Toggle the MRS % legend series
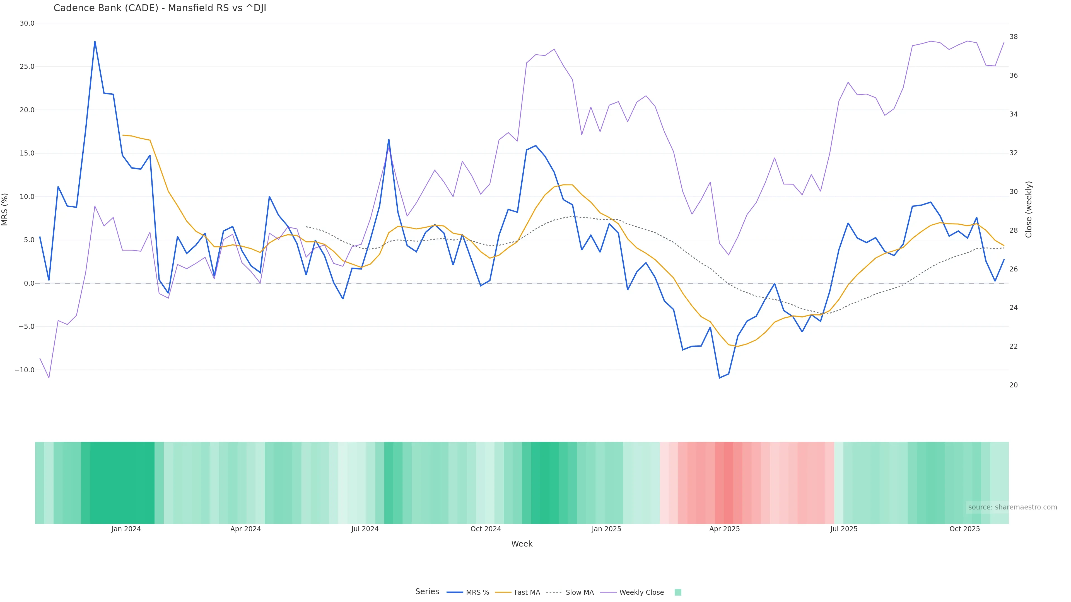The image size is (1071, 602). pos(477,592)
